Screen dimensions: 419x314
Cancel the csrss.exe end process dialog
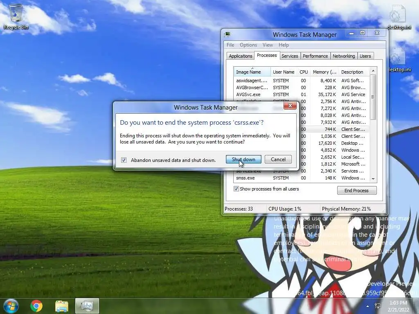click(278, 159)
